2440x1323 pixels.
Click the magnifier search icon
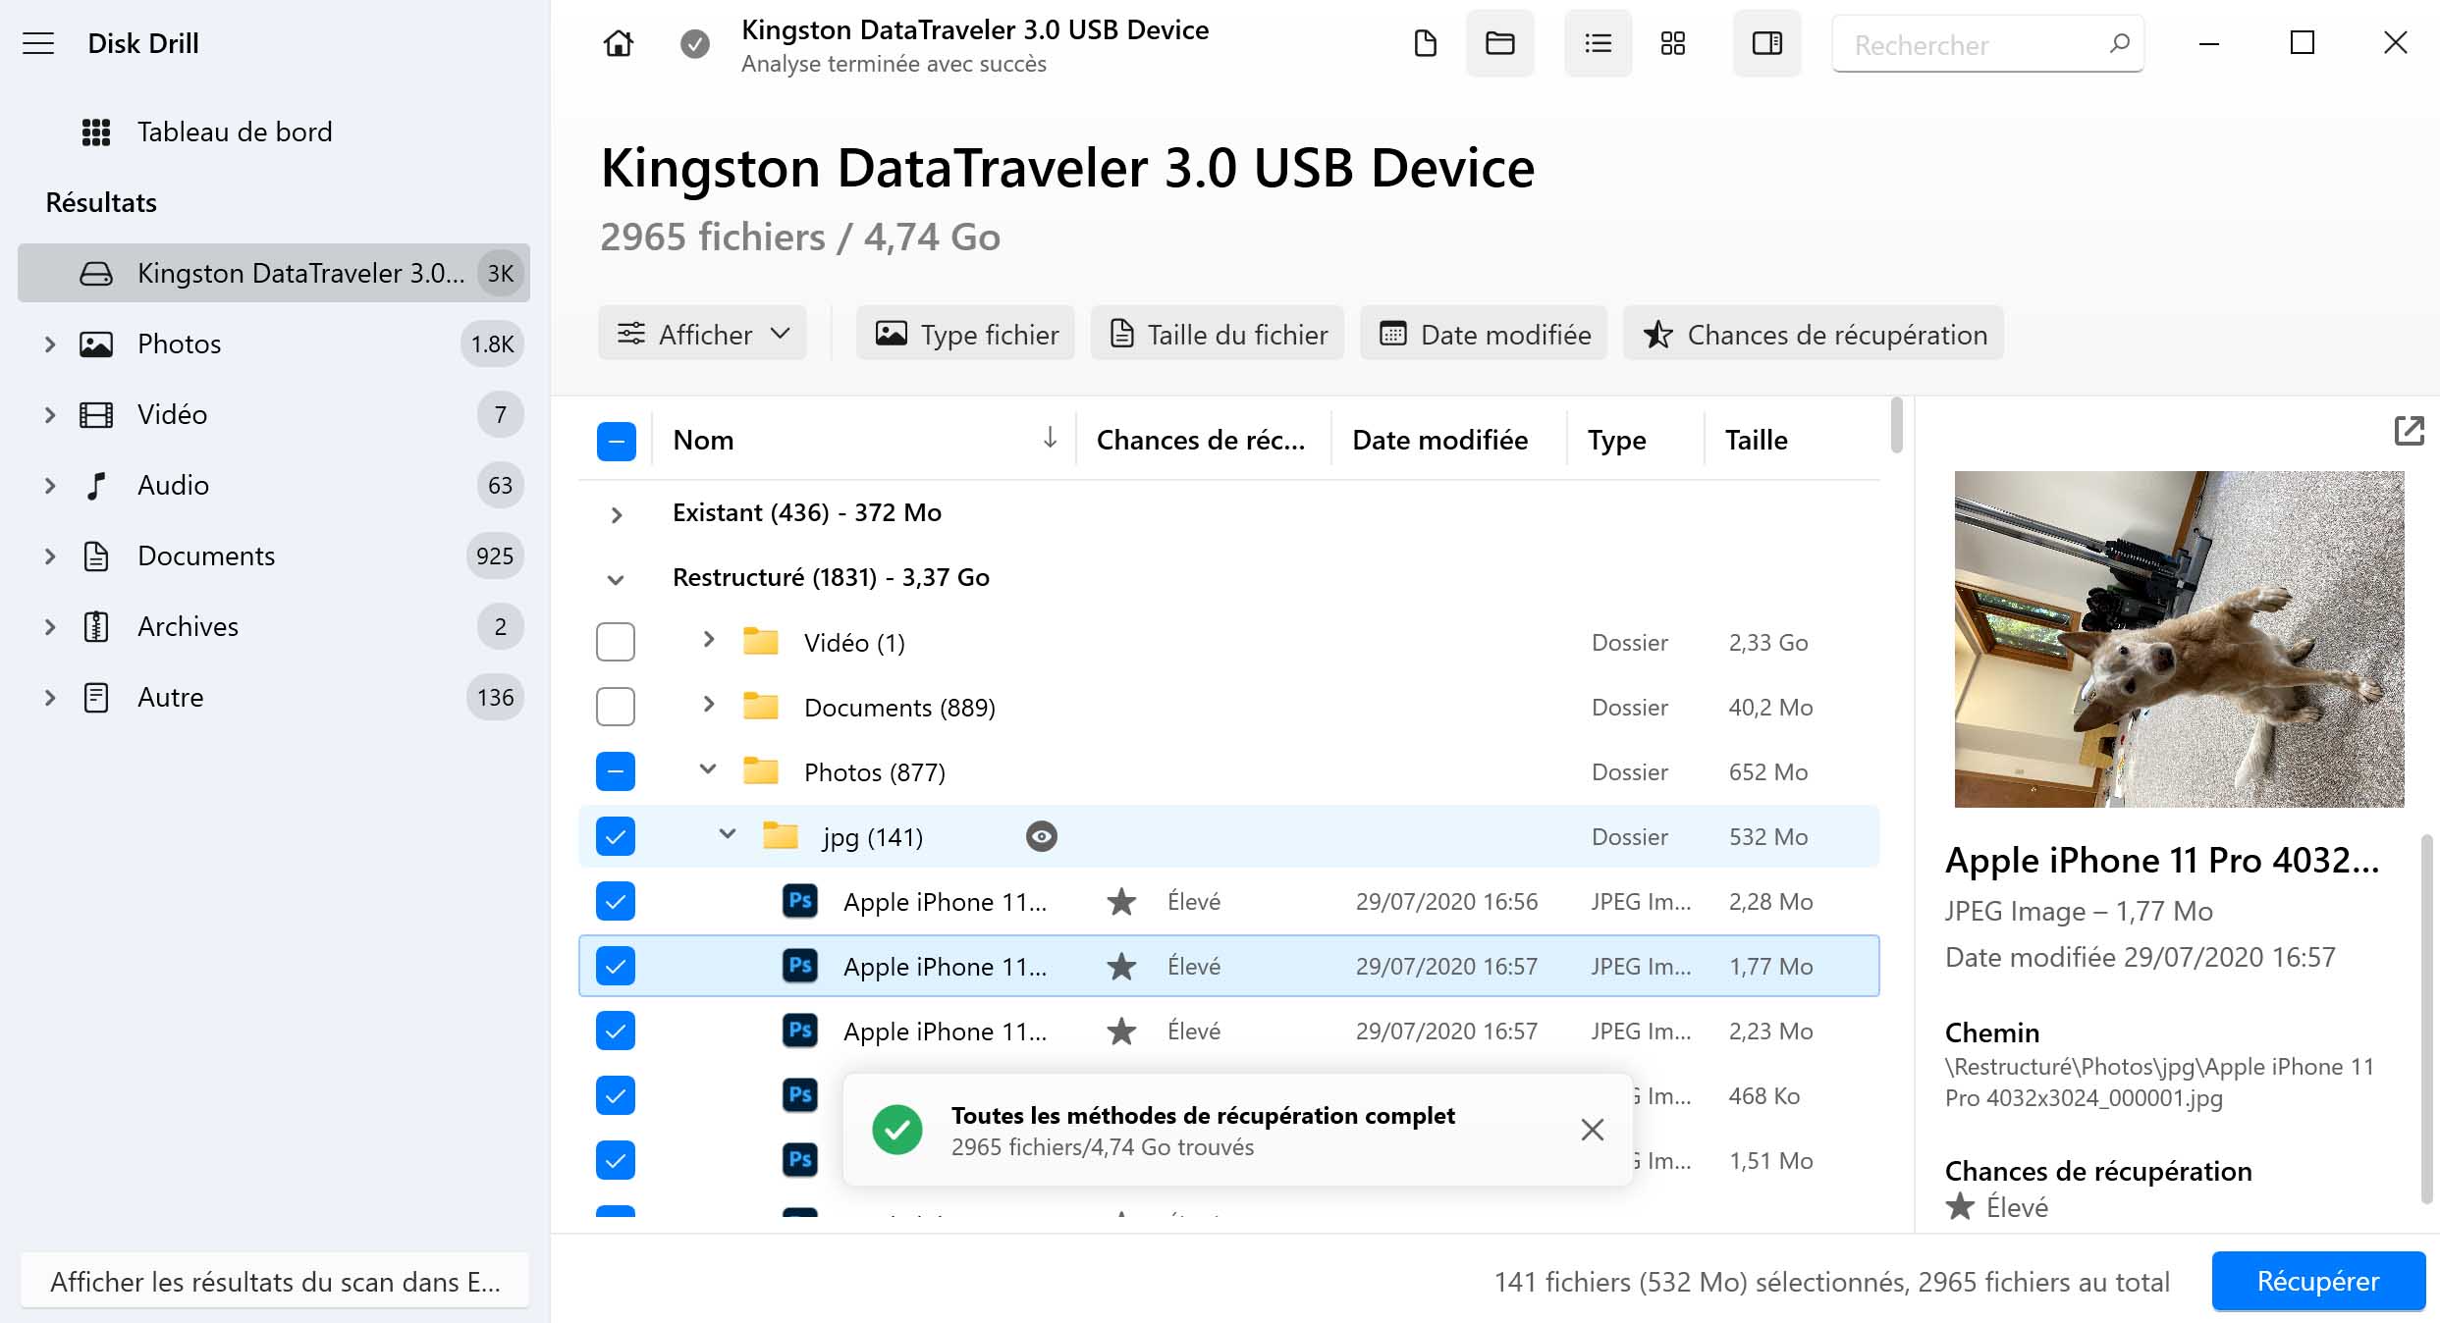pos(2119,43)
